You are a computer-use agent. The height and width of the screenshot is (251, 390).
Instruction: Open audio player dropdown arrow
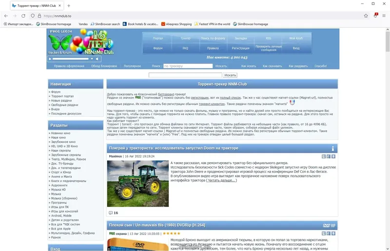92,59
